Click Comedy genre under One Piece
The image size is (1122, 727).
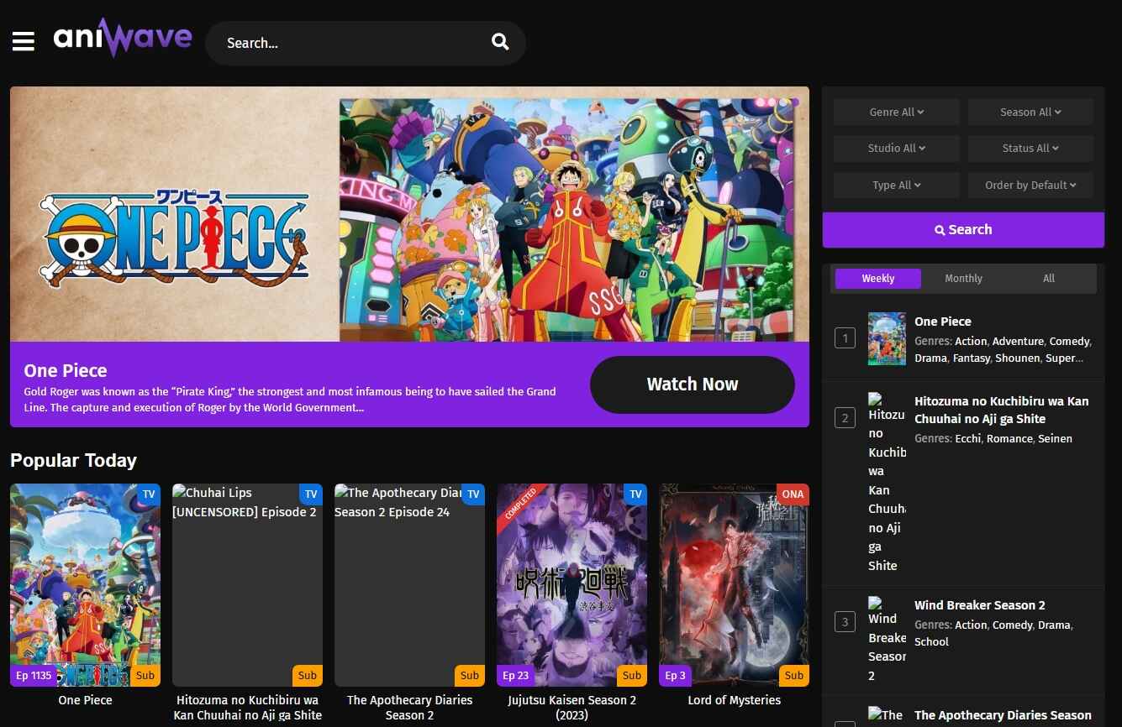tap(1069, 342)
